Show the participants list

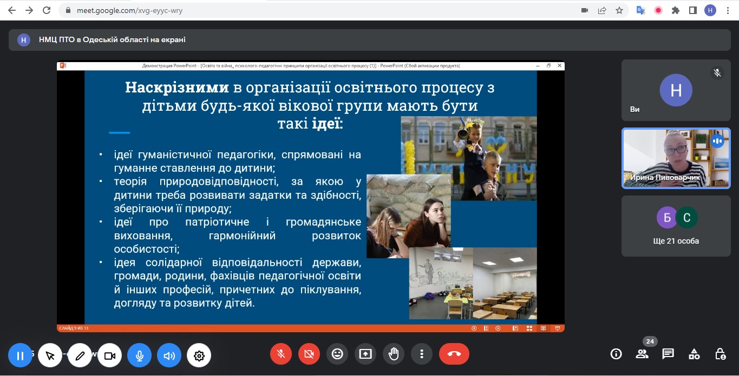(x=642, y=354)
